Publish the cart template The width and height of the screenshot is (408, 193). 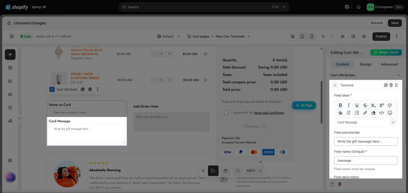click(x=381, y=36)
